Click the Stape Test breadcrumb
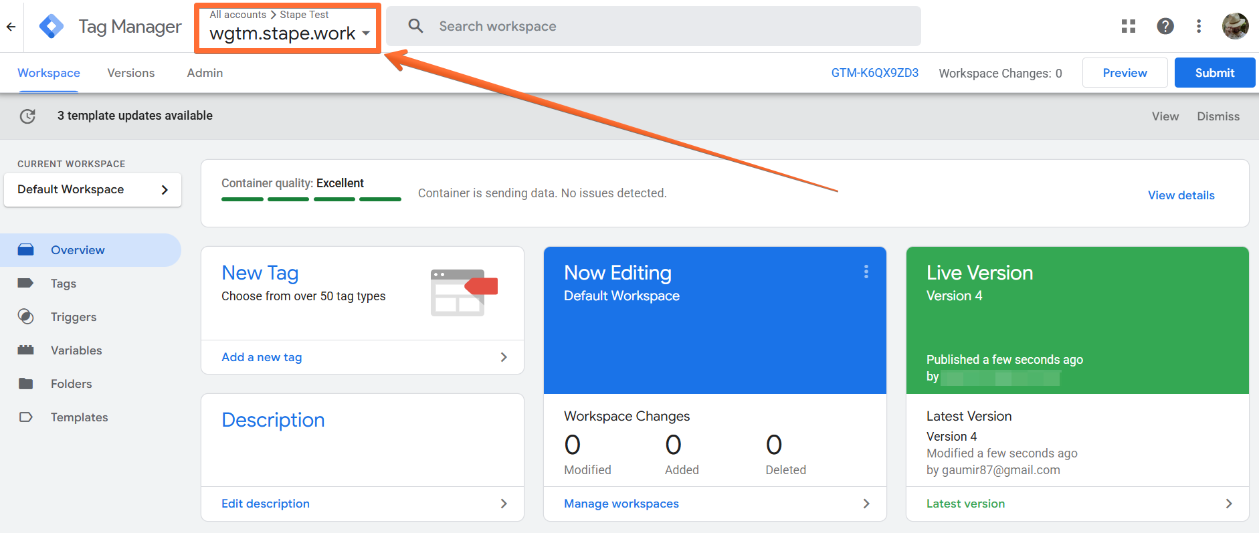The height and width of the screenshot is (533, 1259). coord(304,15)
